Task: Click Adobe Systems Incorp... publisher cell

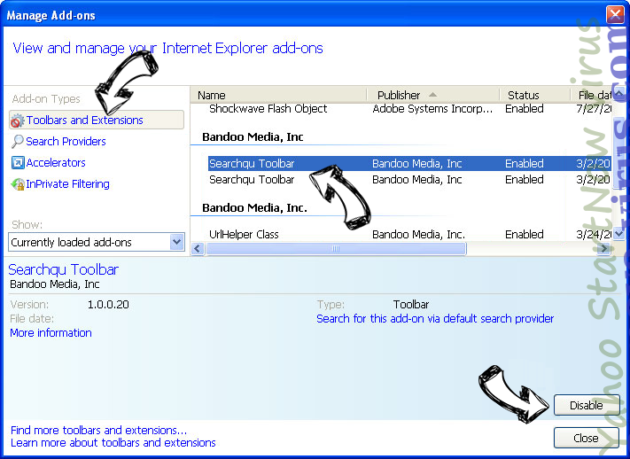Action: point(432,108)
